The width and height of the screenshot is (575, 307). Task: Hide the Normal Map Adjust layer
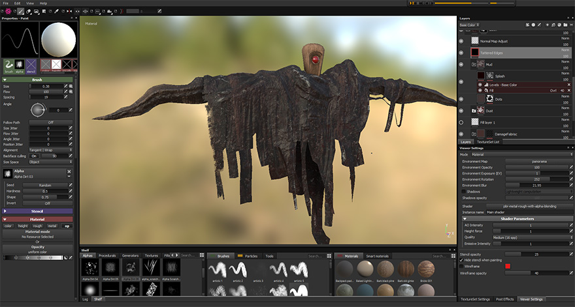(461, 41)
